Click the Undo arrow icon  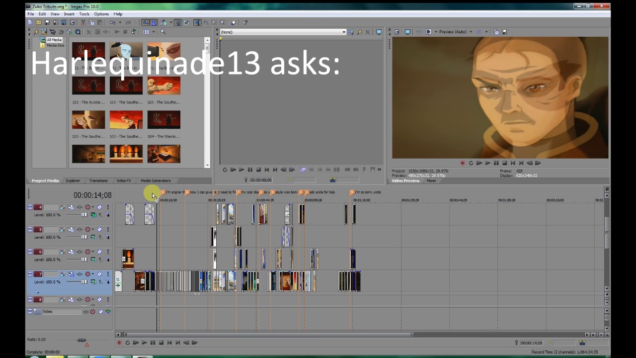pyautogui.click(x=112, y=22)
